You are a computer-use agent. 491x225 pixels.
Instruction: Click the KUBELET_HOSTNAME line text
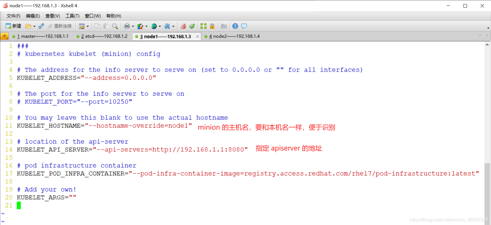(x=104, y=126)
